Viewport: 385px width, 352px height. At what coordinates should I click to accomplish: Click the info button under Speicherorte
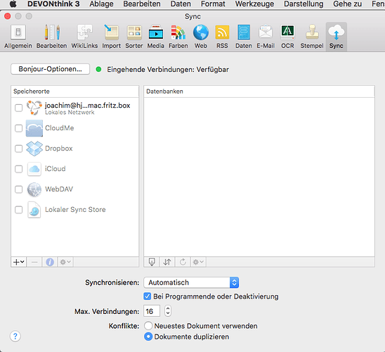[x=50, y=262]
